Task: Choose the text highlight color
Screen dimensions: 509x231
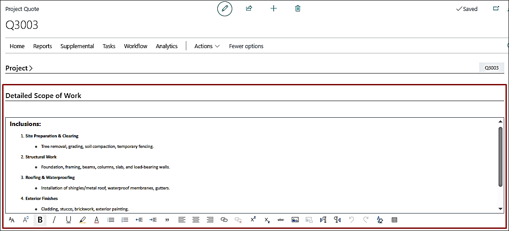Action: (x=83, y=220)
